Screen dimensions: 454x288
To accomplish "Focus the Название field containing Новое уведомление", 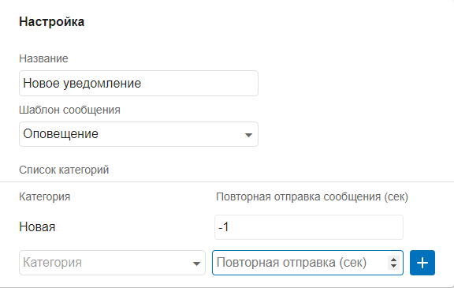I will click(139, 83).
